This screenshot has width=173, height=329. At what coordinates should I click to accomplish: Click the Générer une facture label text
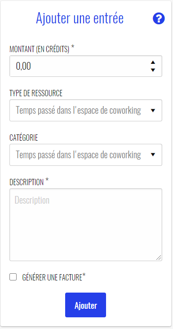[x=54, y=277]
